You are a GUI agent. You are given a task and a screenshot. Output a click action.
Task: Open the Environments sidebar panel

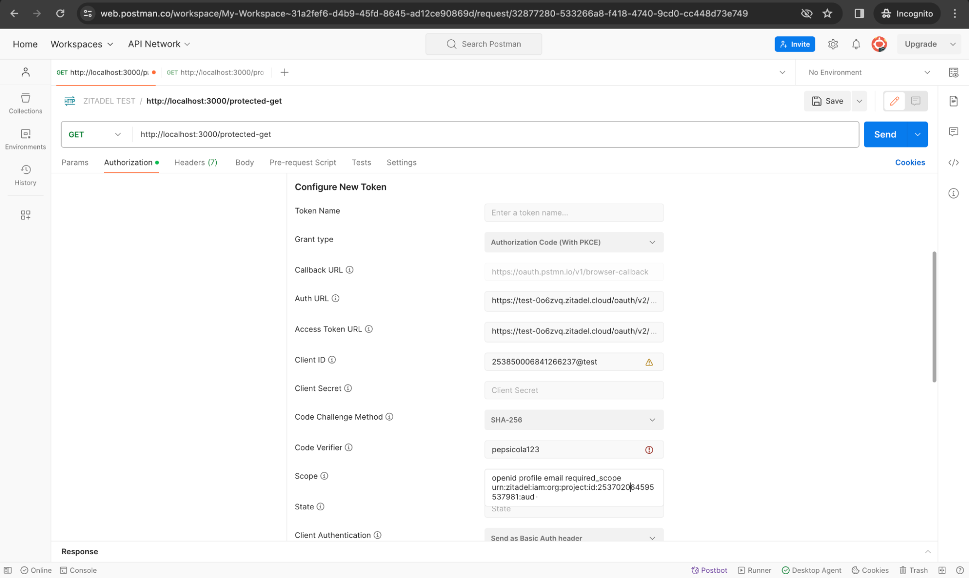[25, 139]
